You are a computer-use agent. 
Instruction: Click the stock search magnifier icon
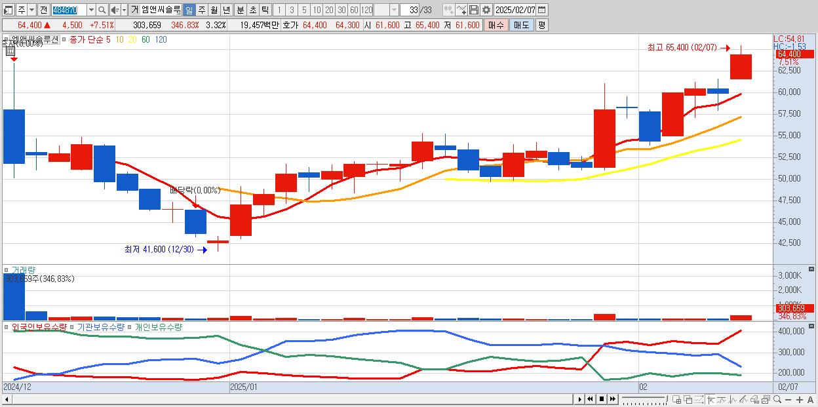pyautogui.click(x=102, y=10)
